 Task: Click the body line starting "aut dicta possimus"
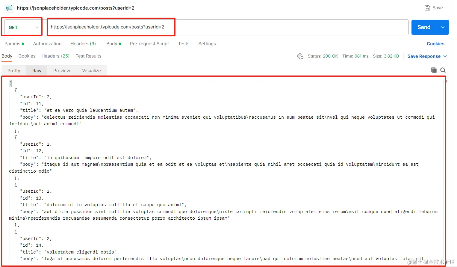coord(229,212)
